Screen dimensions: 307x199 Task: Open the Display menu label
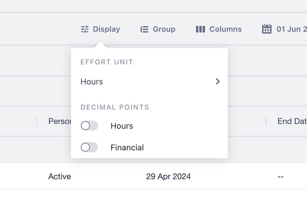coord(106,29)
